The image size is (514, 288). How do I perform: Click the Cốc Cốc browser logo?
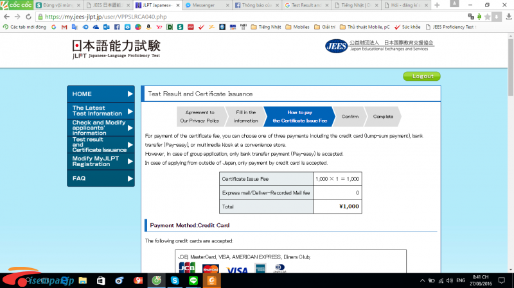17,5
